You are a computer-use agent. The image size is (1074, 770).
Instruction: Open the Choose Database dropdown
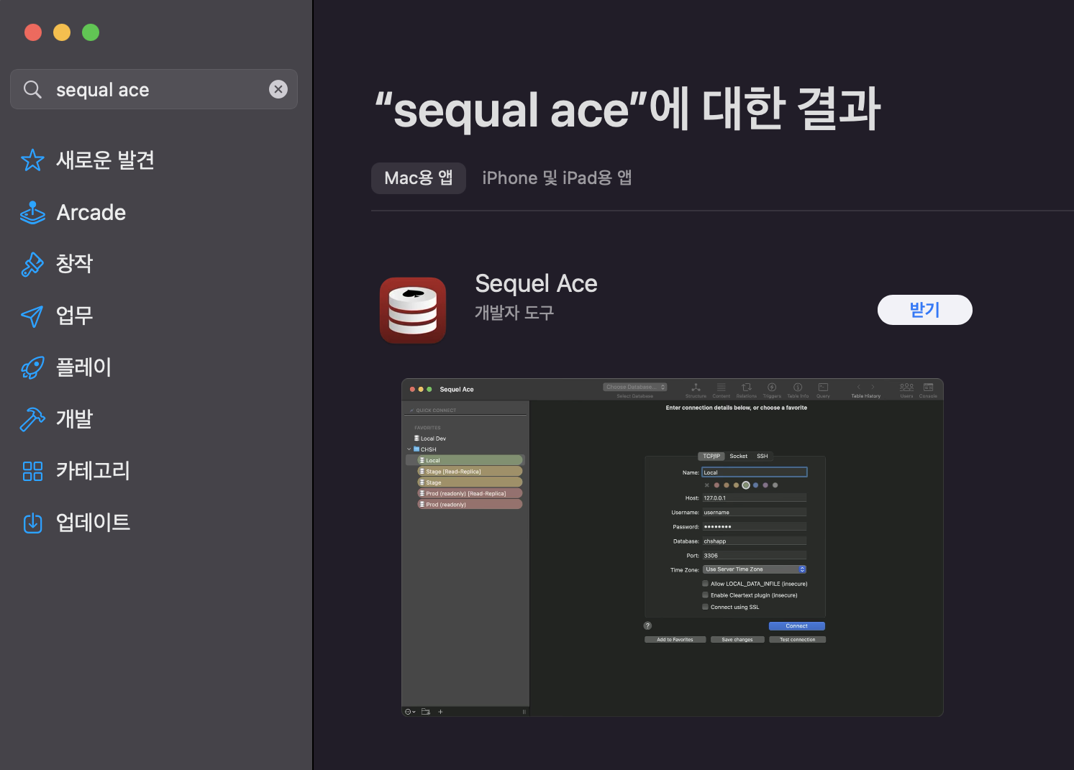click(x=634, y=386)
